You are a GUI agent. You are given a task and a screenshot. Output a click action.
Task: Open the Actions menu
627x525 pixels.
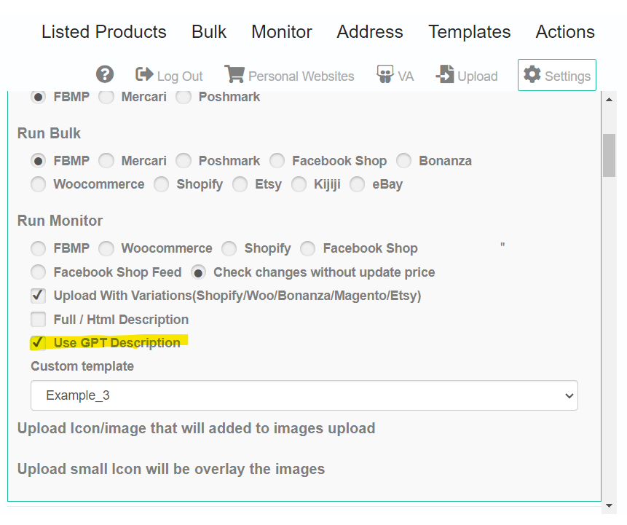tap(565, 31)
